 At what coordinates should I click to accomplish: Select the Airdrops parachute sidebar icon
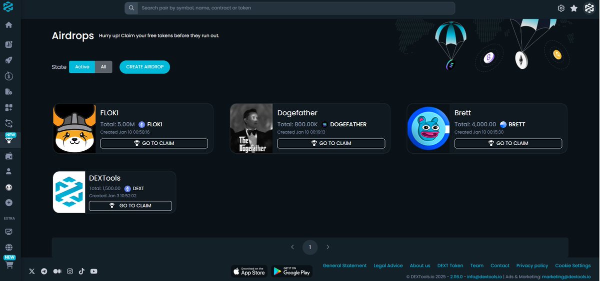(x=8, y=141)
